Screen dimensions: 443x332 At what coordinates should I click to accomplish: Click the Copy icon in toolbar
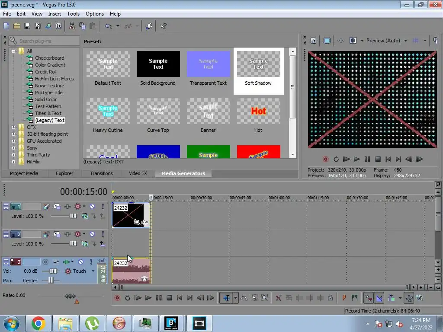[x=82, y=26]
